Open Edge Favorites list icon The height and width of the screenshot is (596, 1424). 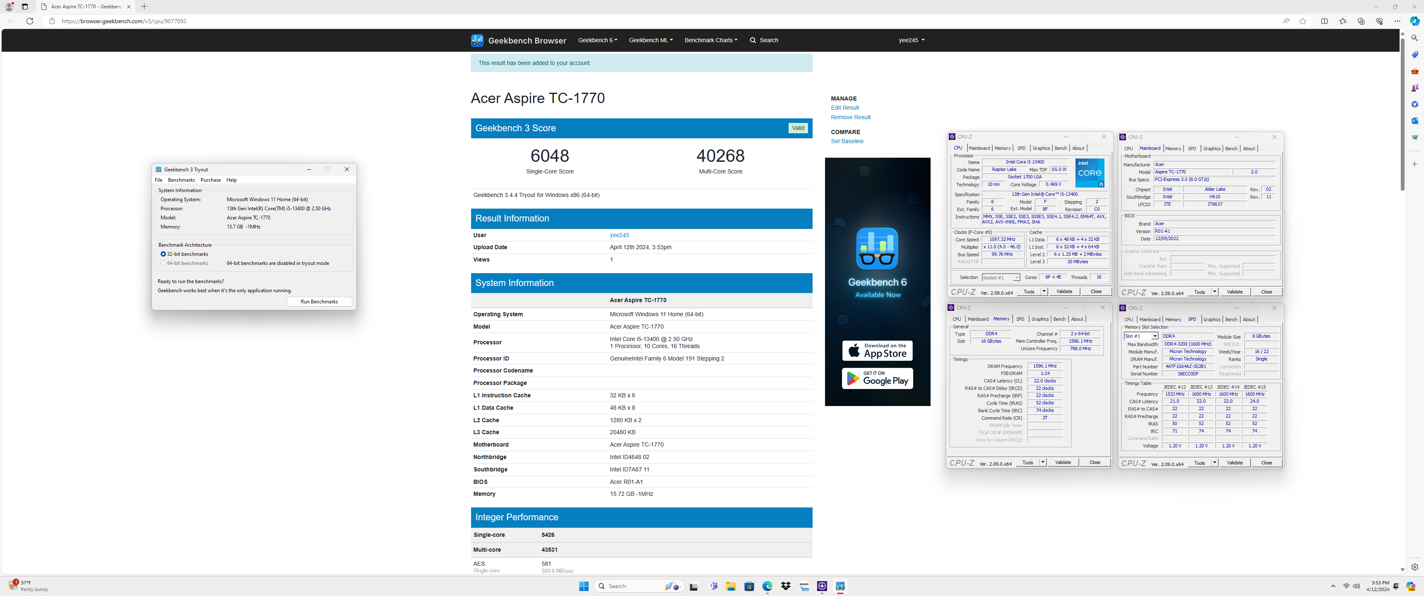[x=1343, y=21]
